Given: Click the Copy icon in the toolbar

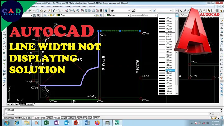Looking at the screenshot, I should coord(38,11).
